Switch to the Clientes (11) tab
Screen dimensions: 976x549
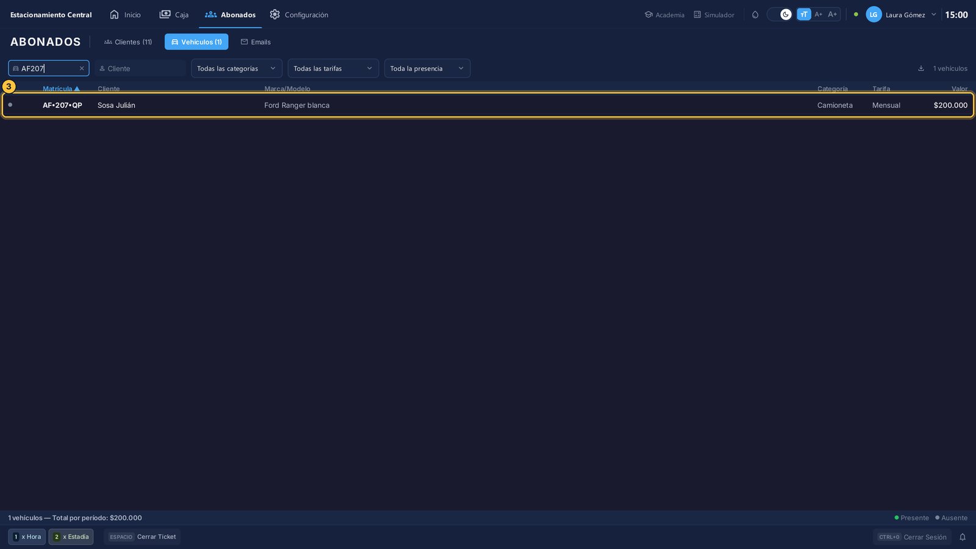coord(128,42)
